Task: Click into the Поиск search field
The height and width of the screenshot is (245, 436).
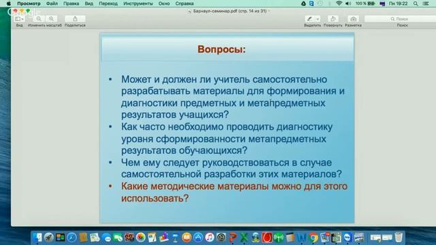Action: 400,19
